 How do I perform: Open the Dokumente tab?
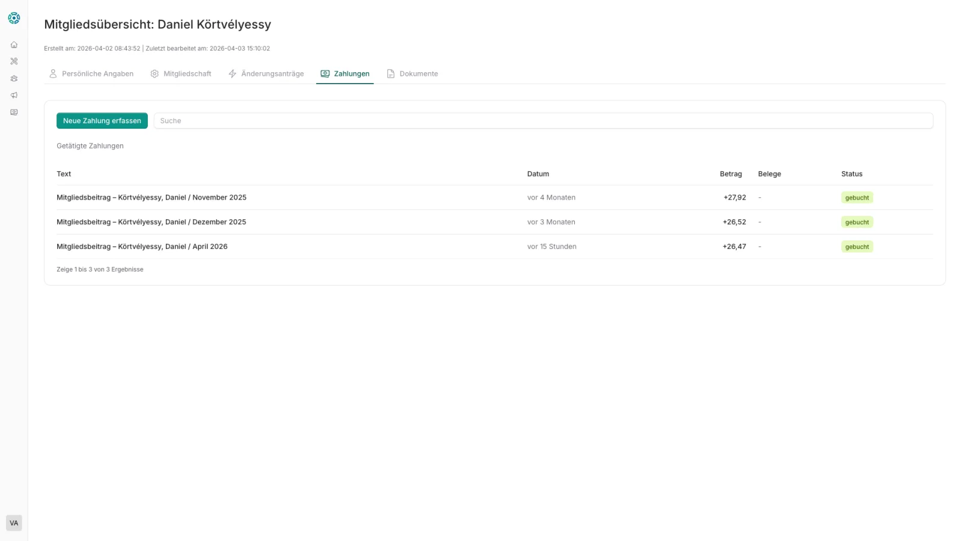(412, 74)
